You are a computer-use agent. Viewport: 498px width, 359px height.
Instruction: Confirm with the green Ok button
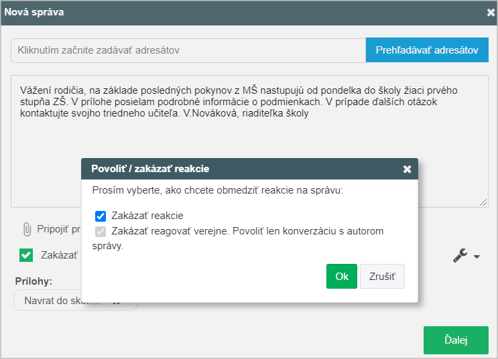342,276
